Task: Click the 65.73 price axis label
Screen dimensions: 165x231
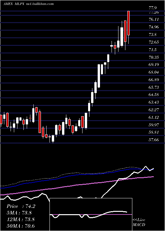Action: pos(154,87)
